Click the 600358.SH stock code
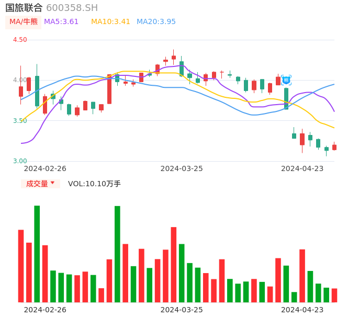359x317 pixels. point(72,8)
